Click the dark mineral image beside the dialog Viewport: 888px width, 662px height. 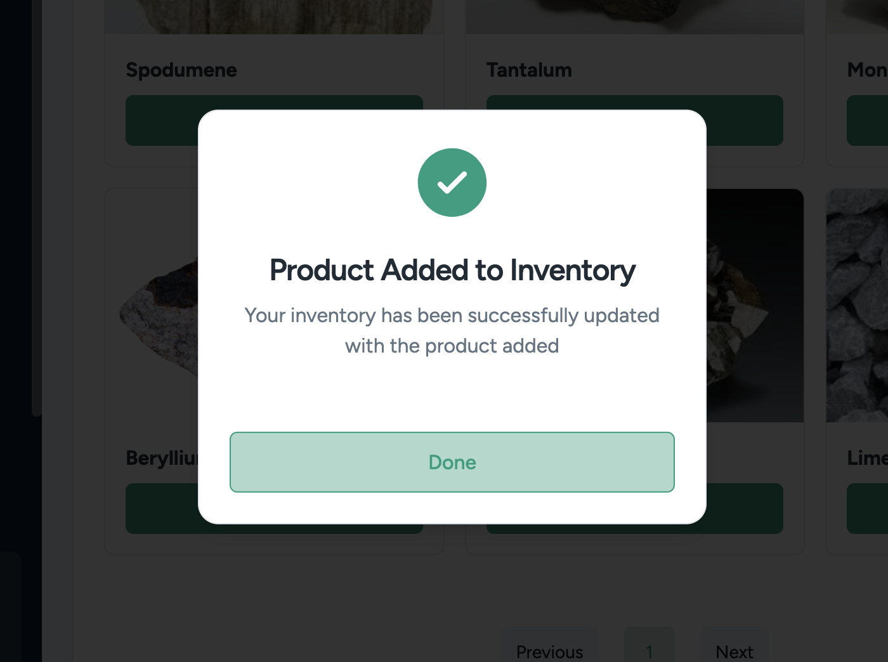tap(755, 304)
